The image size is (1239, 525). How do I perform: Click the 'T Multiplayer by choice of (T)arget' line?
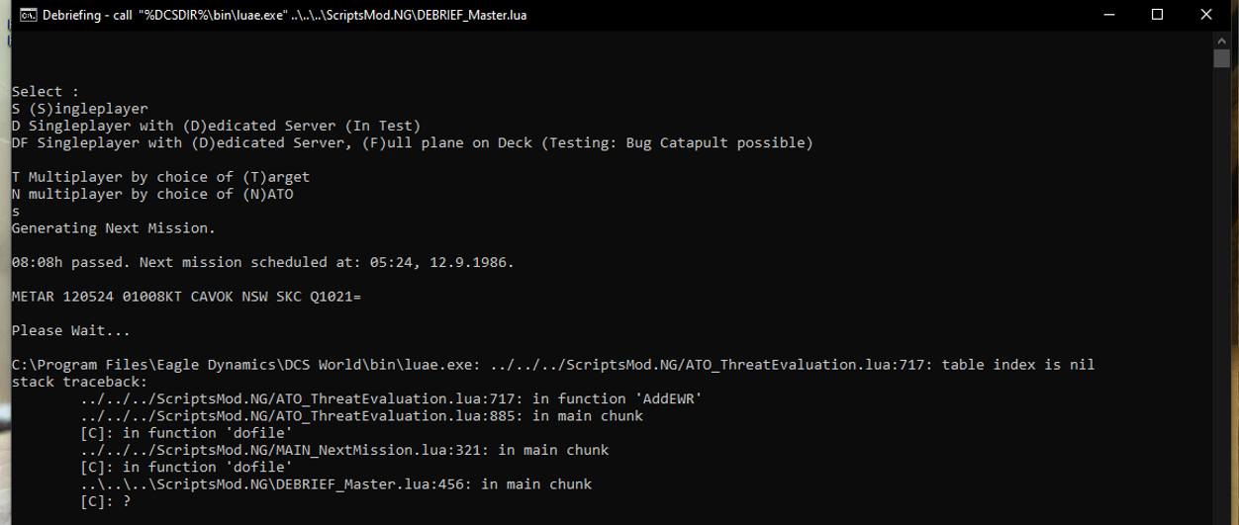(x=160, y=177)
